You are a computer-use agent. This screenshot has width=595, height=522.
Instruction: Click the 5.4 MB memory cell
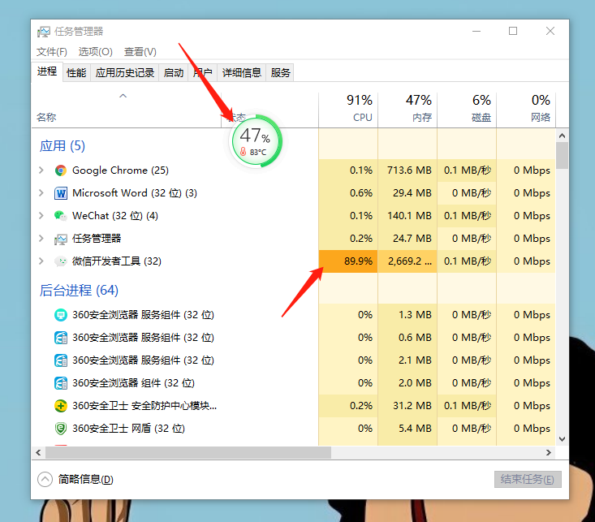pos(407,429)
